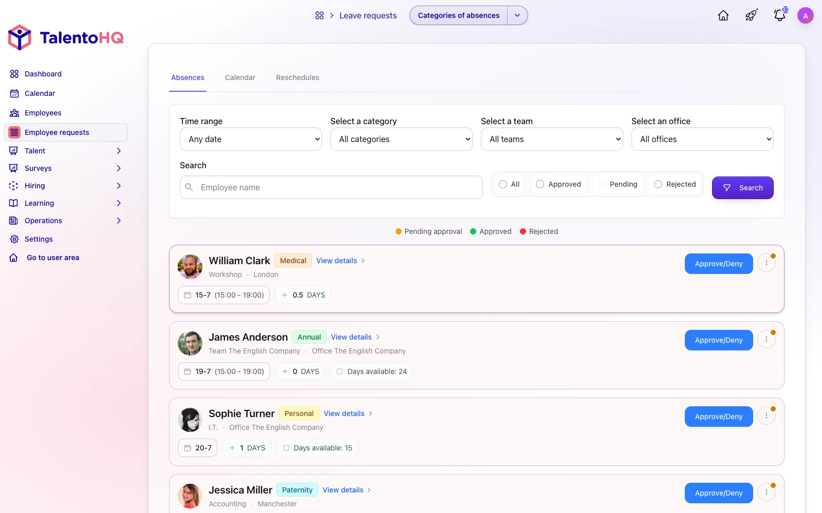
Task: Select the Rejected status radio button
Action: coord(658,184)
